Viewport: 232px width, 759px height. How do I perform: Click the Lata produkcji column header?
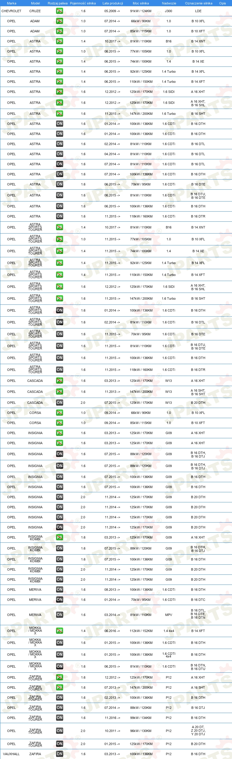pos(113,3)
